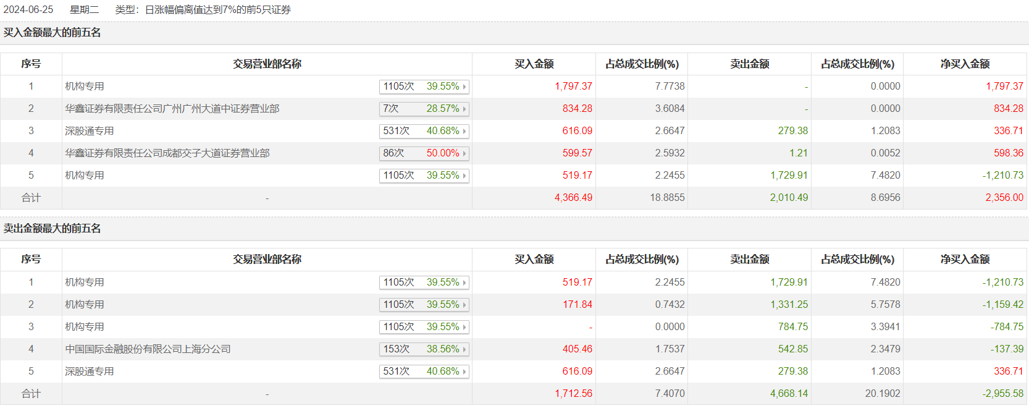
Task: Click the 卖出金额最大的前五名 section heading
Action: (52, 229)
